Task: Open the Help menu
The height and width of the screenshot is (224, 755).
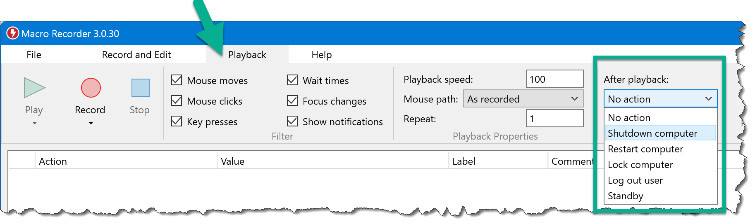Action: coord(322,55)
